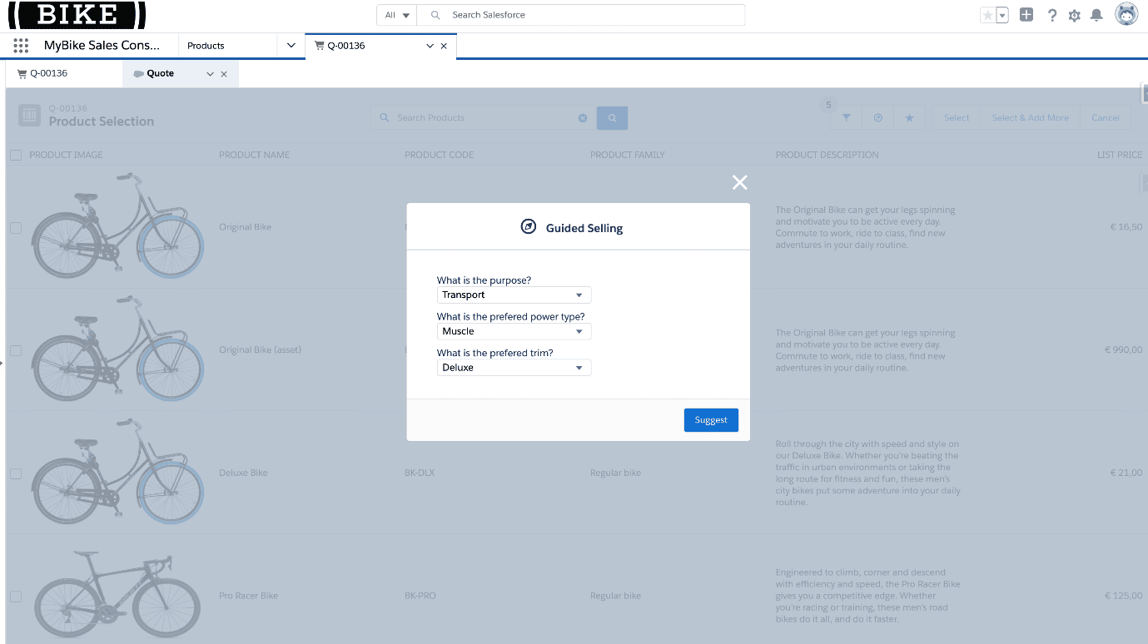Click the Guided Selling compass icon
The width and height of the screenshot is (1148, 644).
point(529,227)
